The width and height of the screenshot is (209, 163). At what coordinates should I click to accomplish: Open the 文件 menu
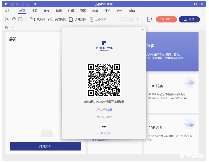click(x=8, y=11)
